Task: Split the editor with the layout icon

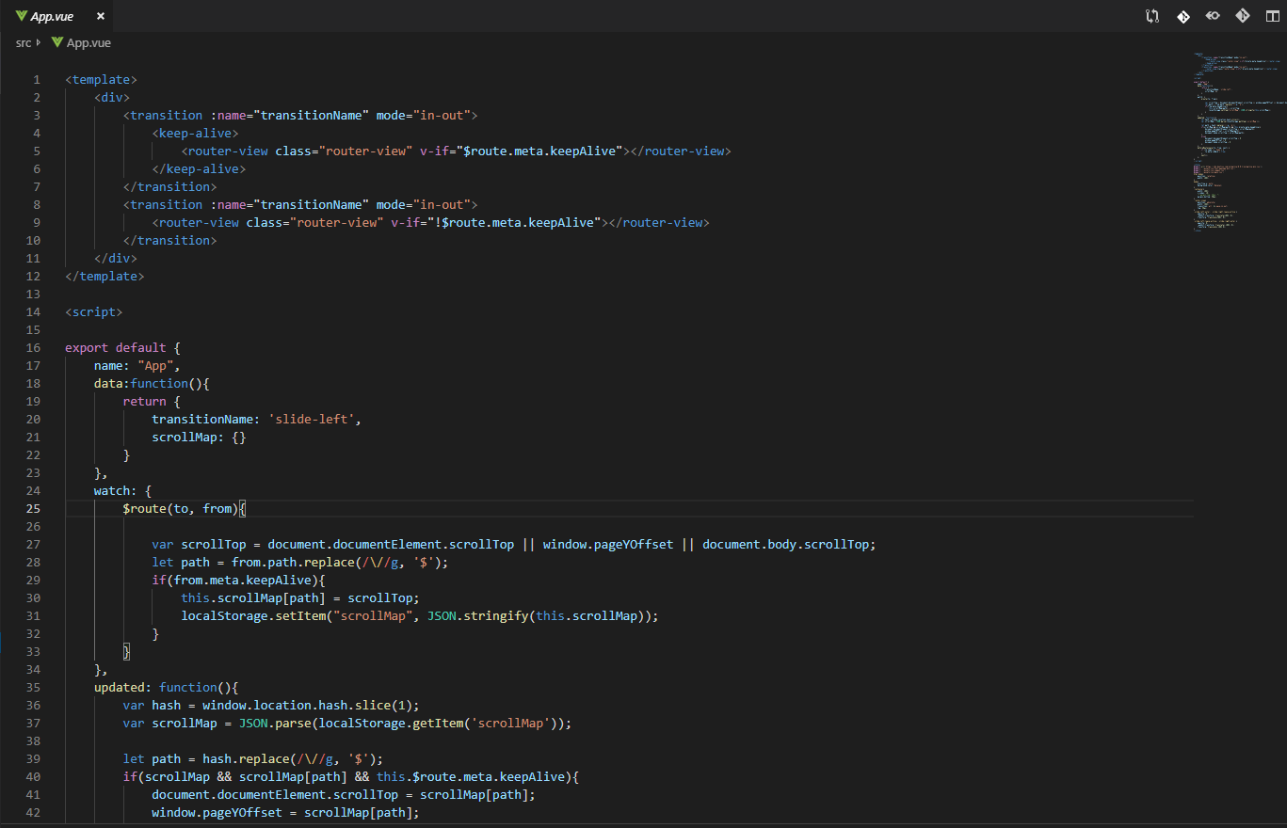Action: click(x=1273, y=16)
